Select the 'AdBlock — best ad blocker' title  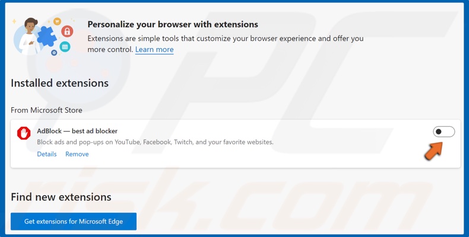click(x=77, y=131)
